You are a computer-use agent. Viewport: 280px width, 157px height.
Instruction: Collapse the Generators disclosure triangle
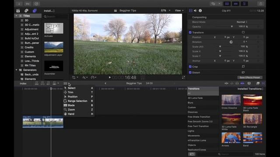coord(17,70)
